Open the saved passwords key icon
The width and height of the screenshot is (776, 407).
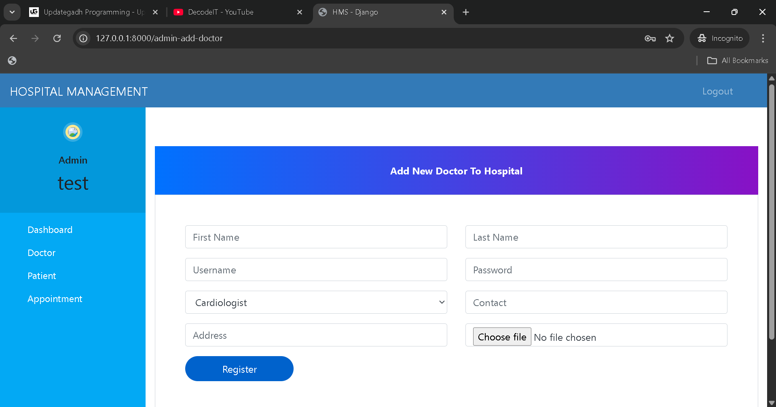[x=650, y=38]
